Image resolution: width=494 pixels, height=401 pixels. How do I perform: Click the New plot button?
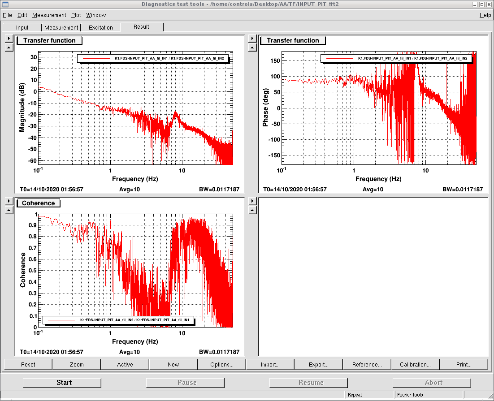pos(173,364)
